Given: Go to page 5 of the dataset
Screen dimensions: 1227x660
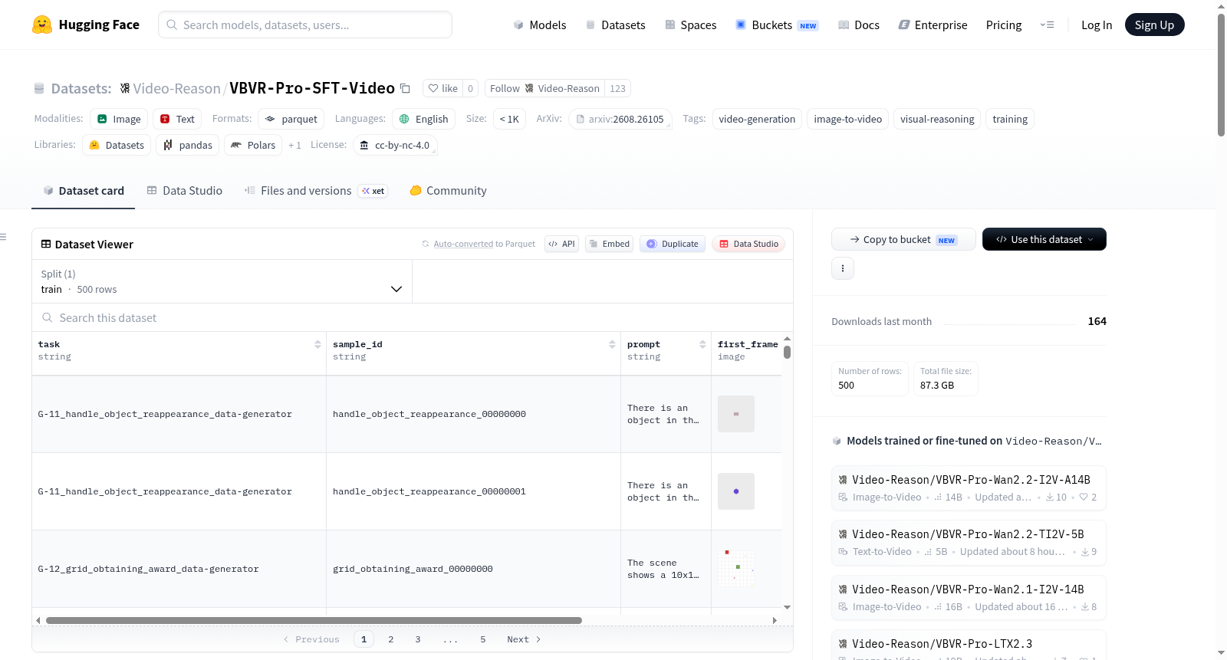Looking at the screenshot, I should [483, 639].
